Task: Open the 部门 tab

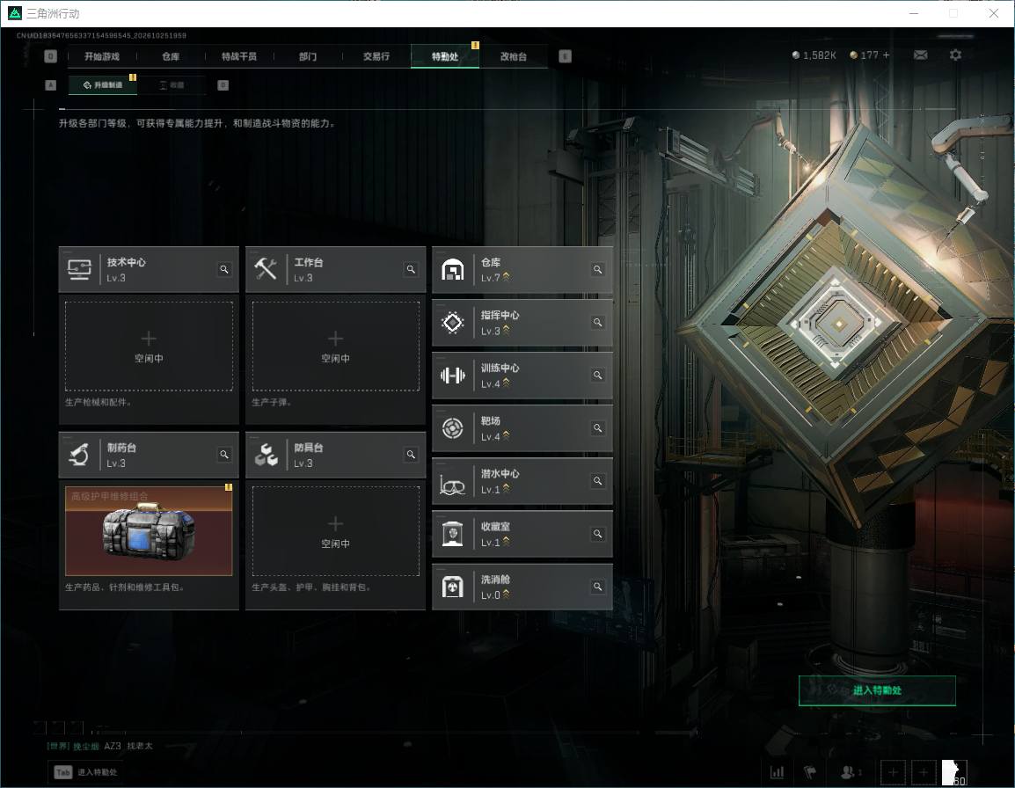Action: click(308, 56)
